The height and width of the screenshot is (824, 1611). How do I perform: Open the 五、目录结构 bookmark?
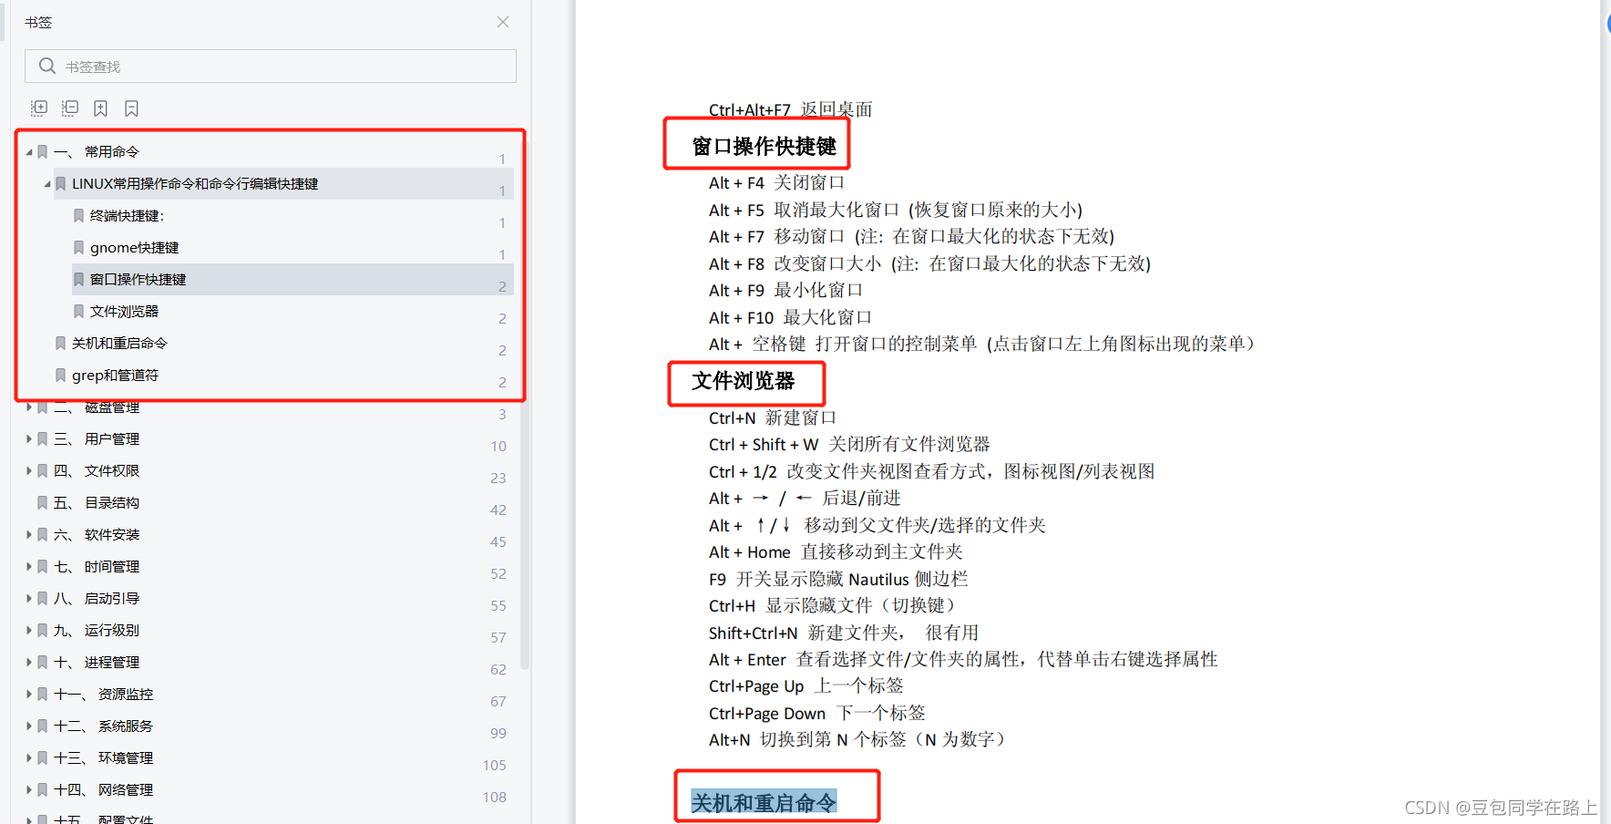(97, 502)
